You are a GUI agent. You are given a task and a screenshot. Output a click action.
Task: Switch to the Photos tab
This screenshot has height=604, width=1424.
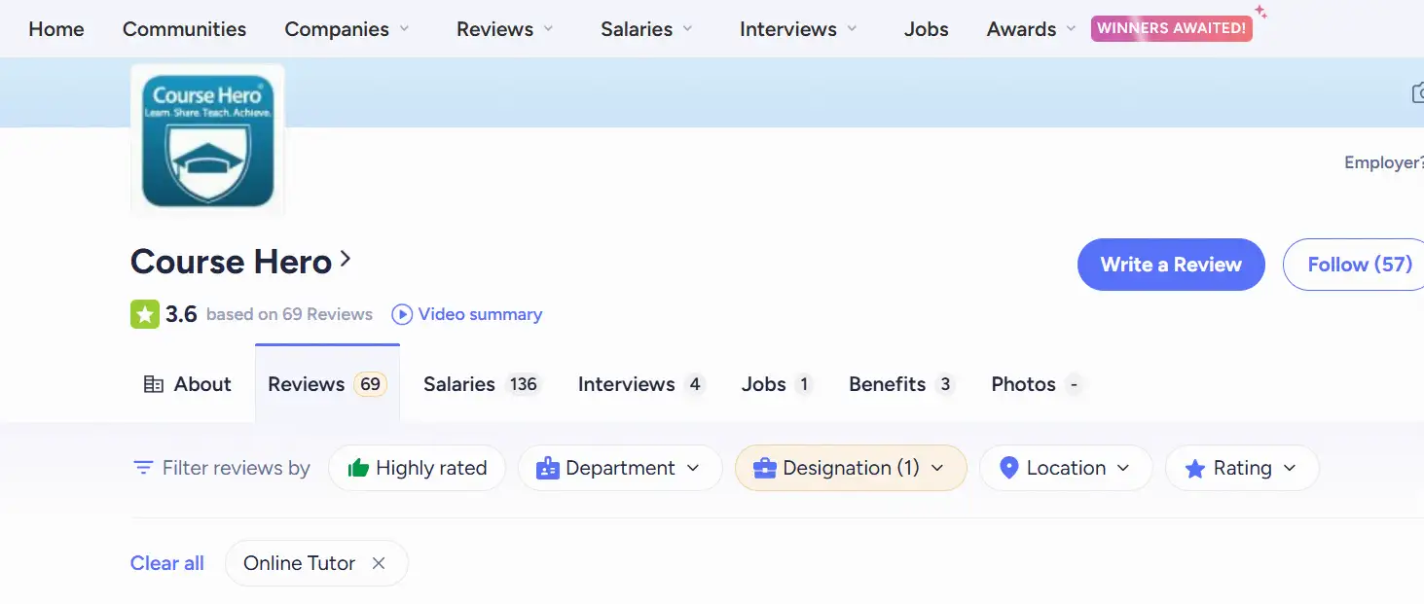pyautogui.click(x=1037, y=384)
